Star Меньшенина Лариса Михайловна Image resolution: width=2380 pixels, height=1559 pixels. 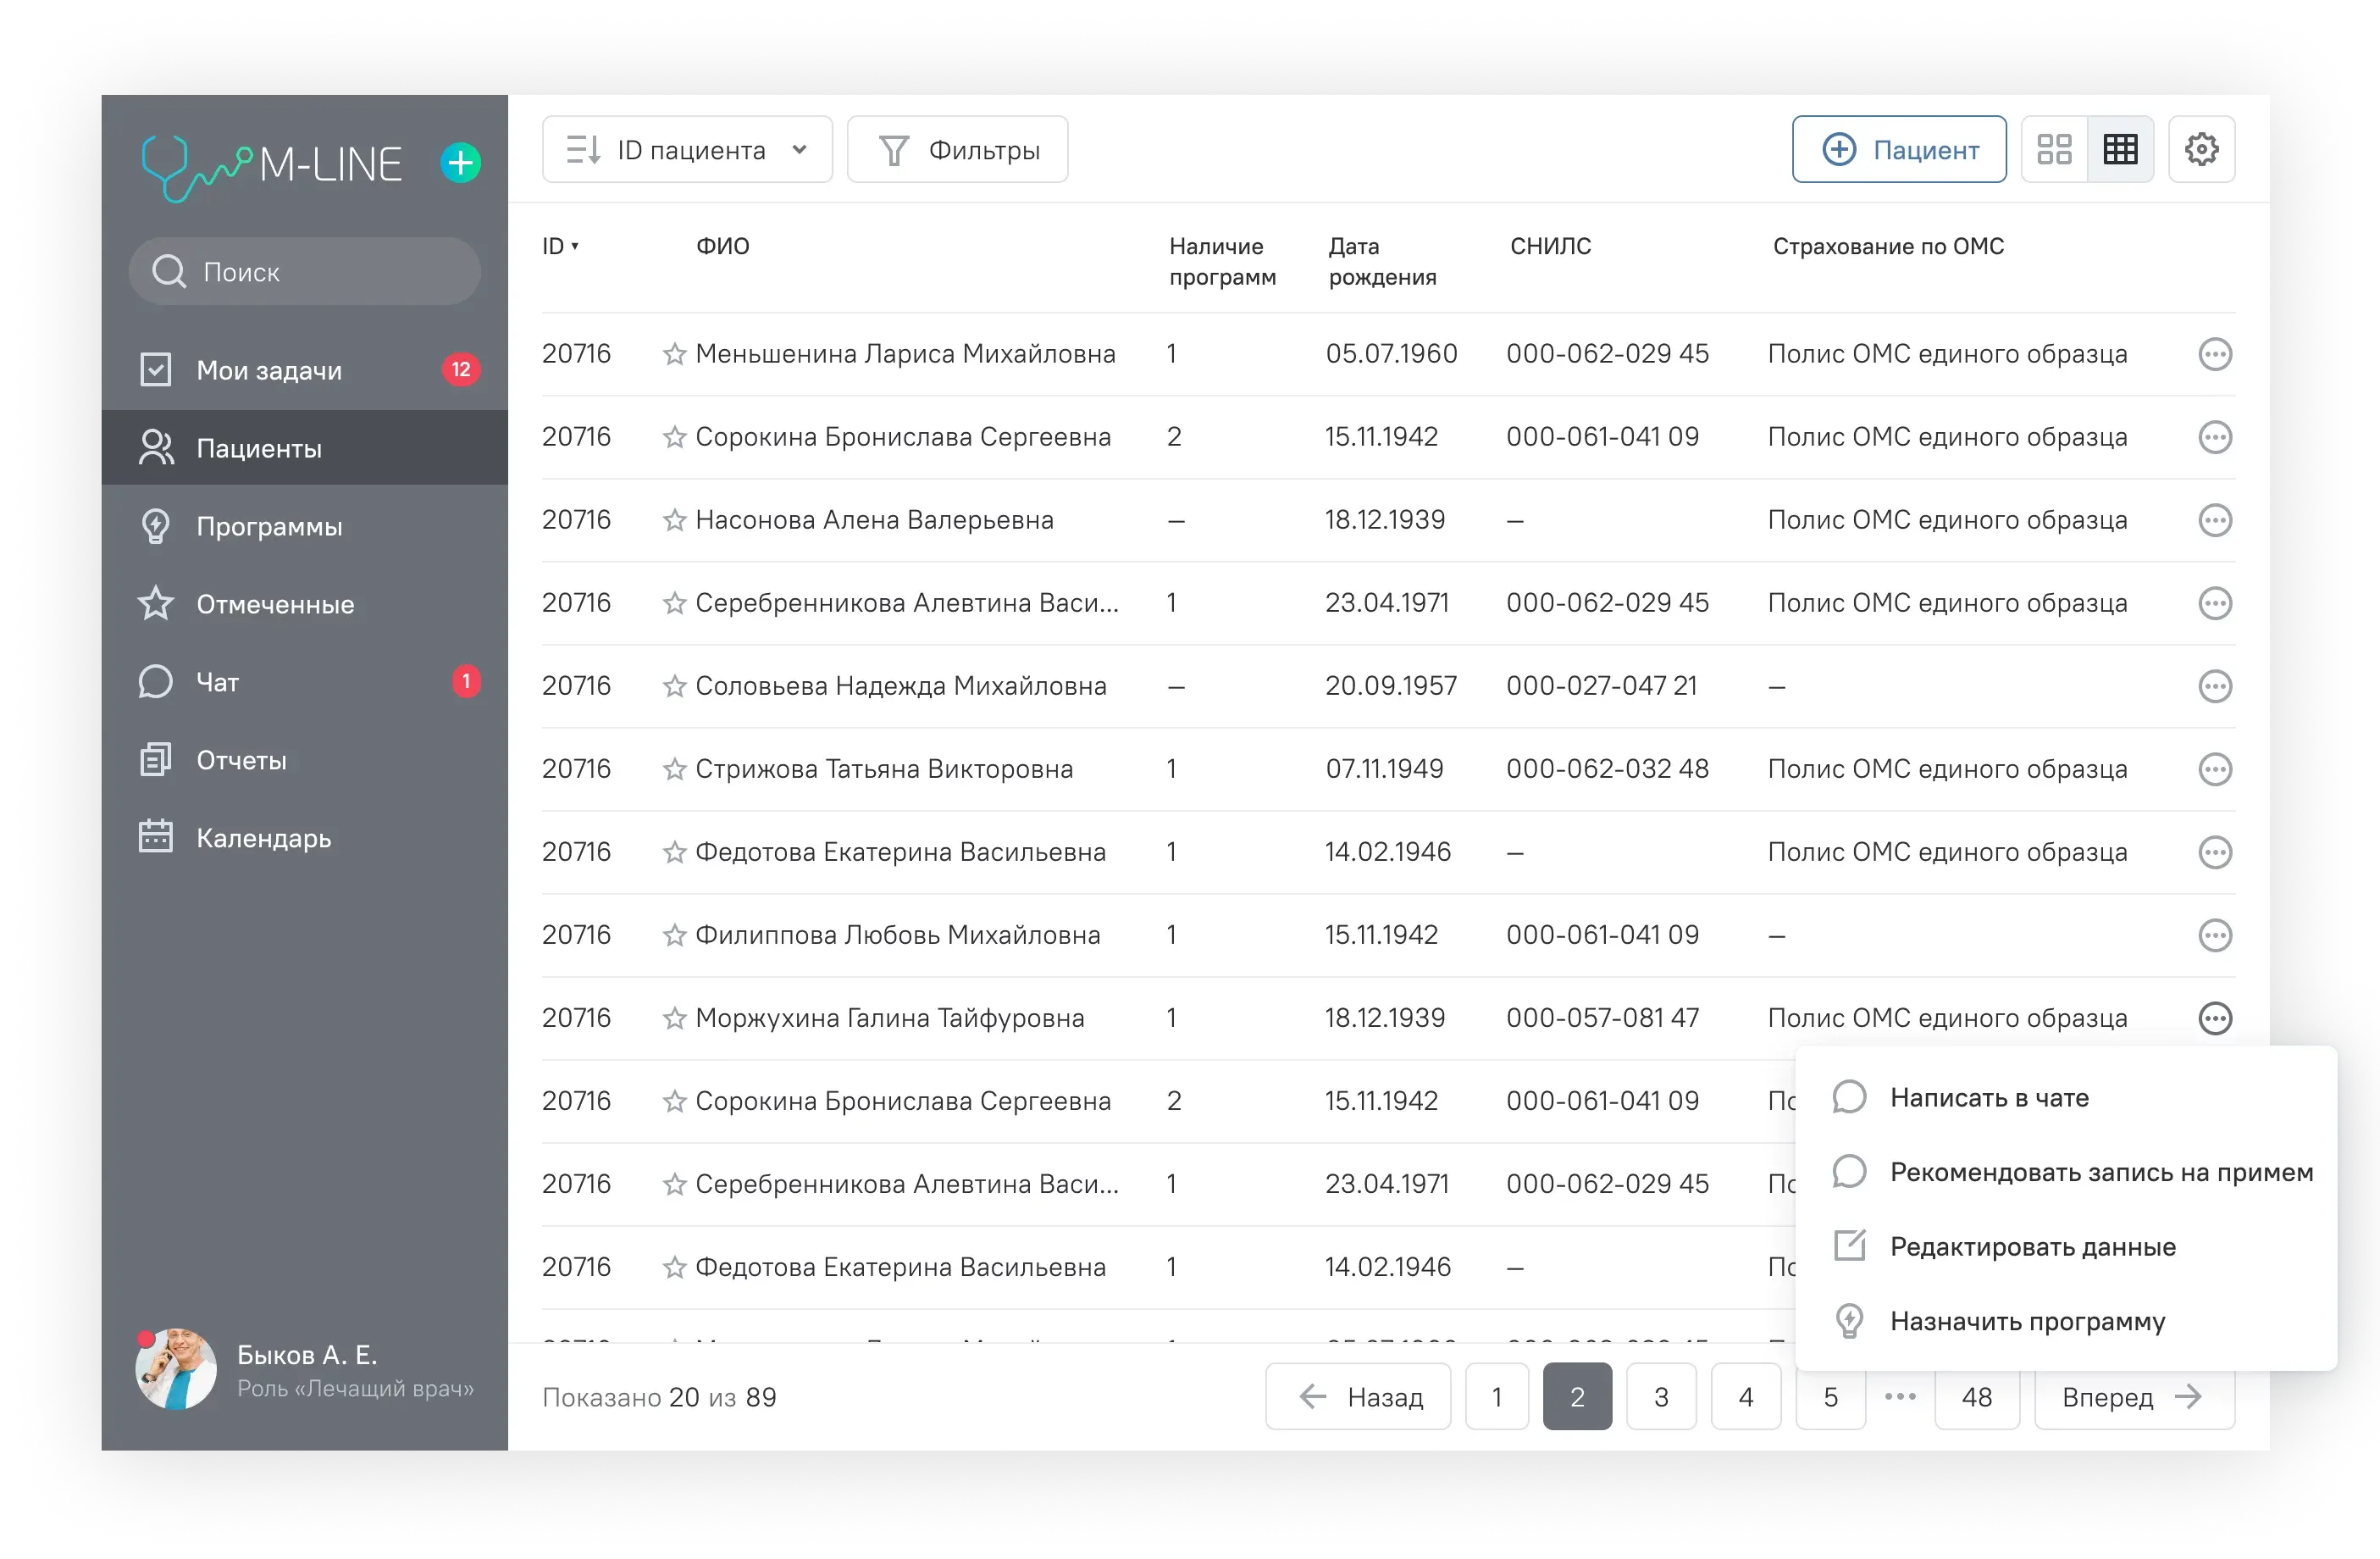(674, 354)
